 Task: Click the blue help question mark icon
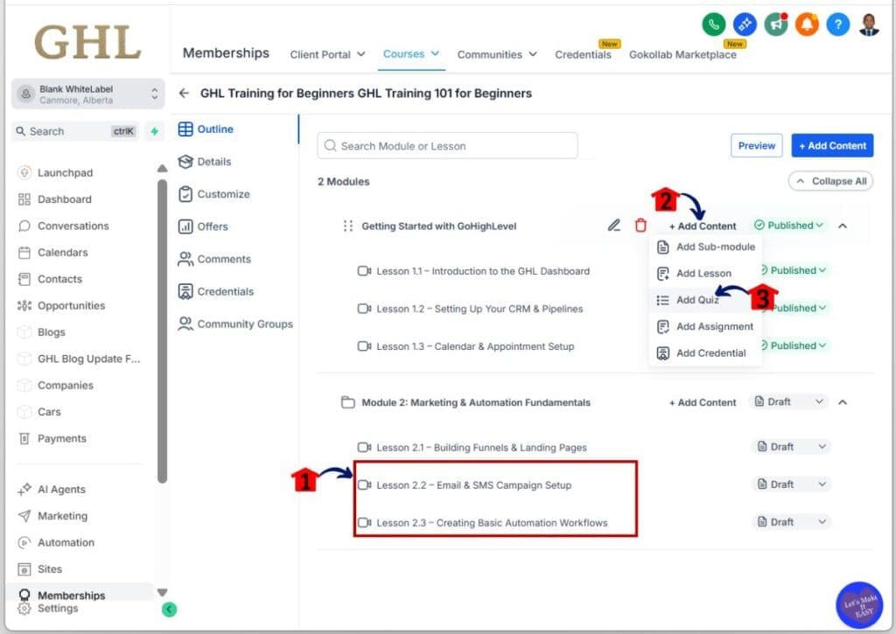(837, 24)
